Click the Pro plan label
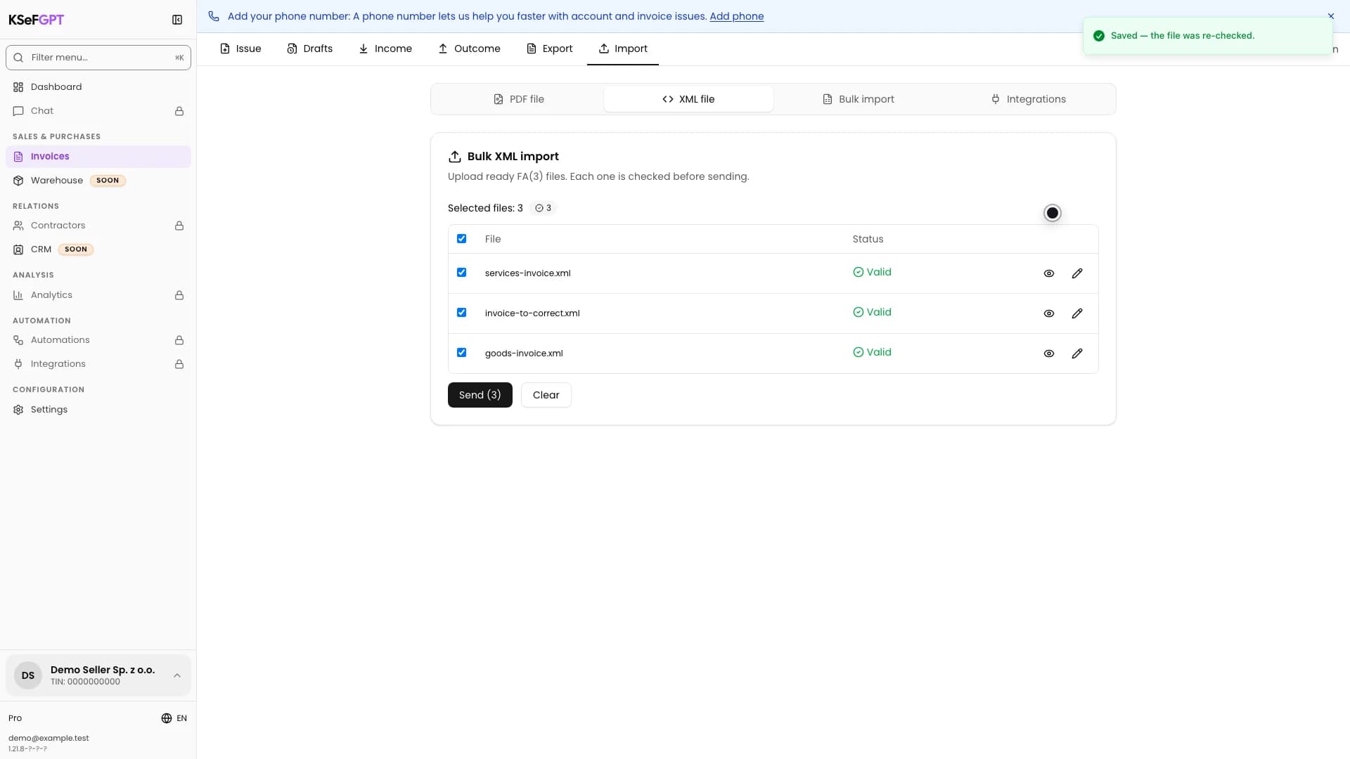Image resolution: width=1350 pixels, height=759 pixels. tap(15, 718)
